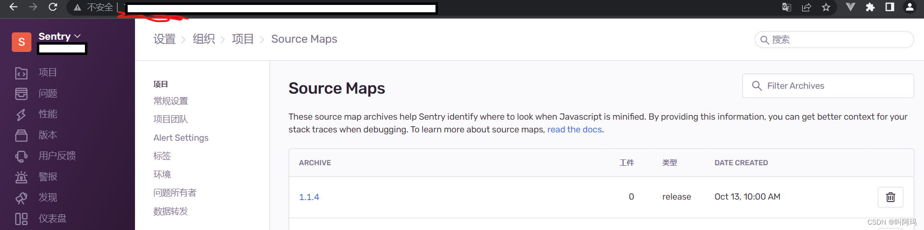Bookmark this page with the star icon
Viewport: 924px width, 230px height.
coord(826,7)
